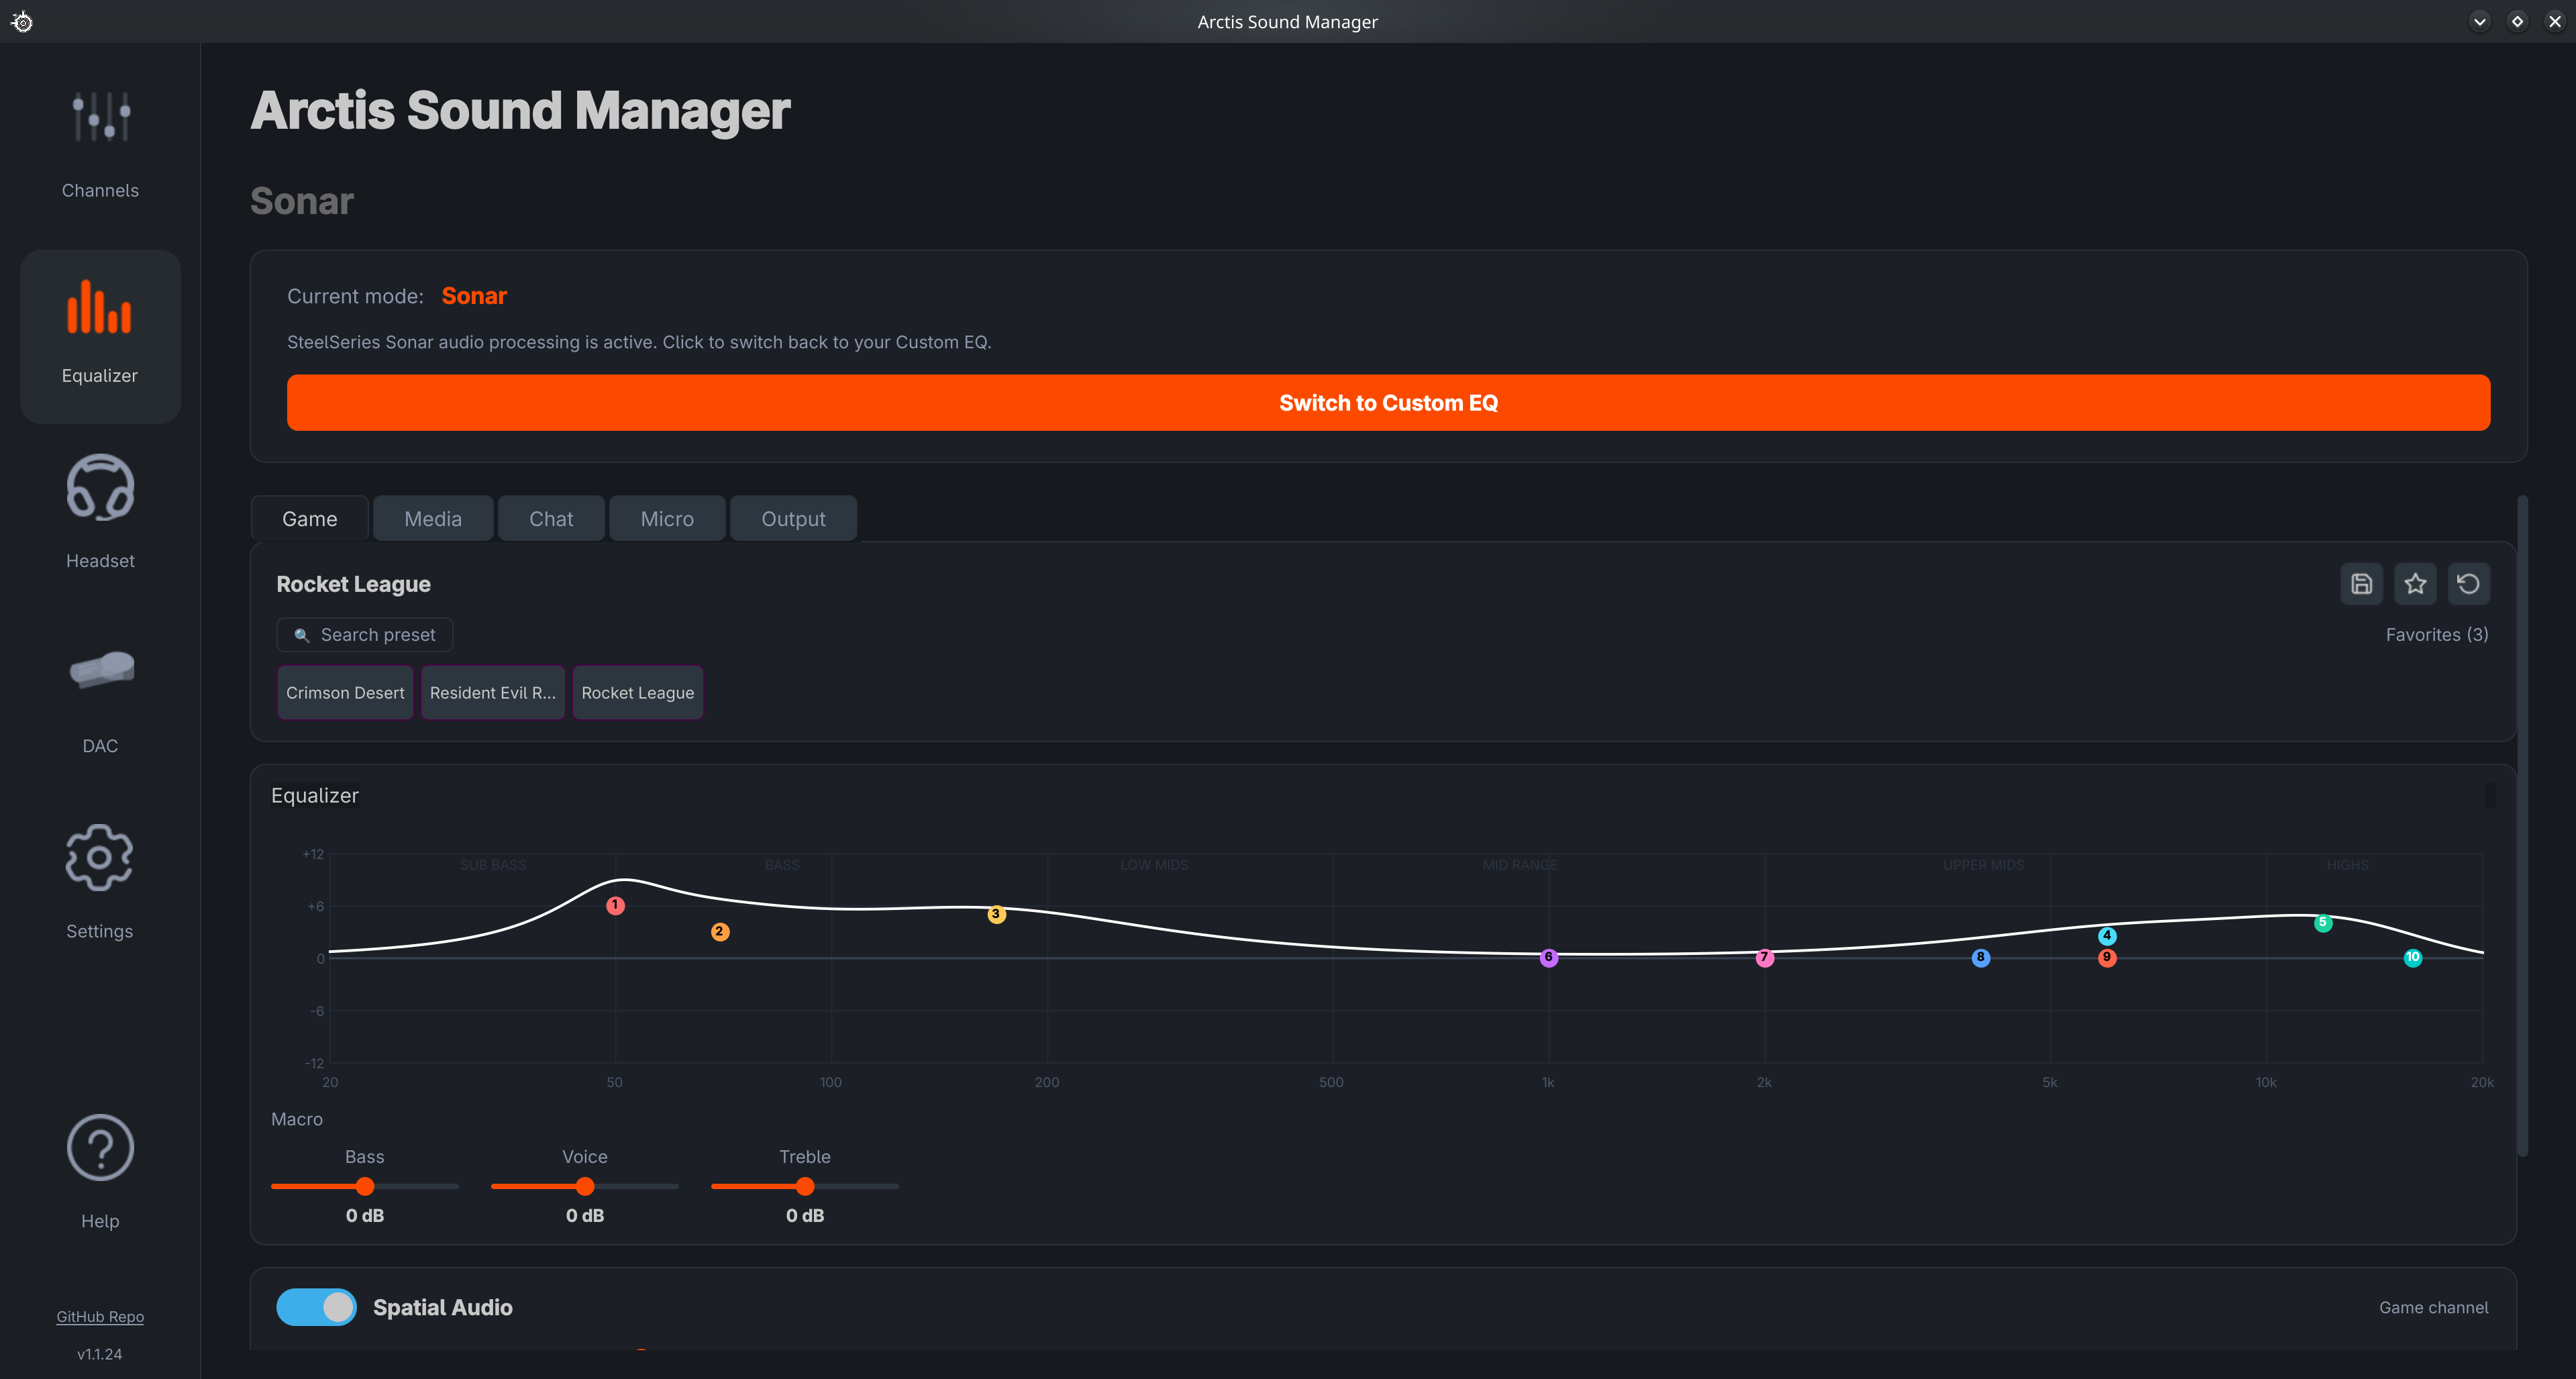The height and width of the screenshot is (1379, 2576).
Task: Switch to the Micro tab
Action: 667,519
